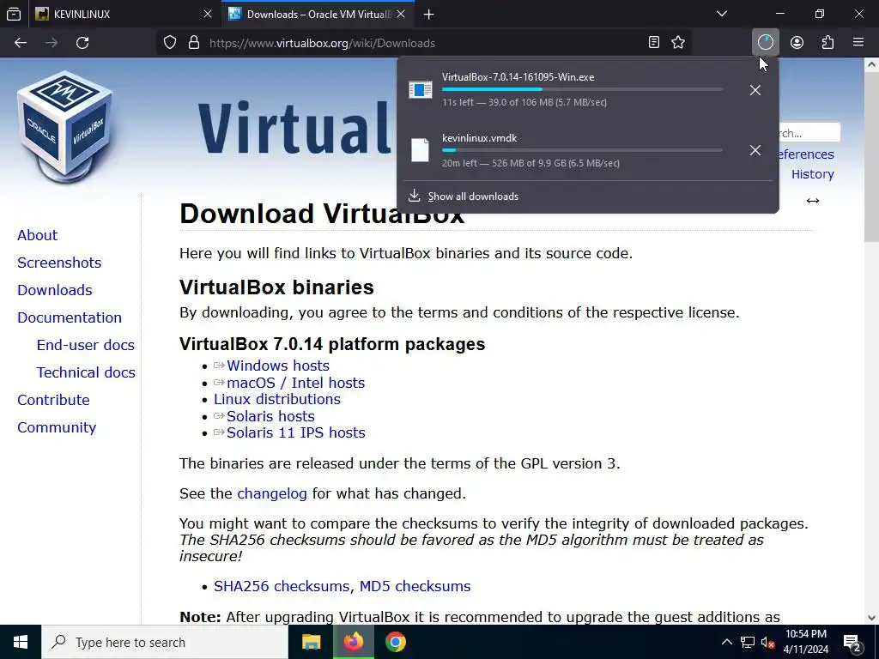This screenshot has width=879, height=659.
Task: Open the Firefox account icon
Action: (x=797, y=43)
